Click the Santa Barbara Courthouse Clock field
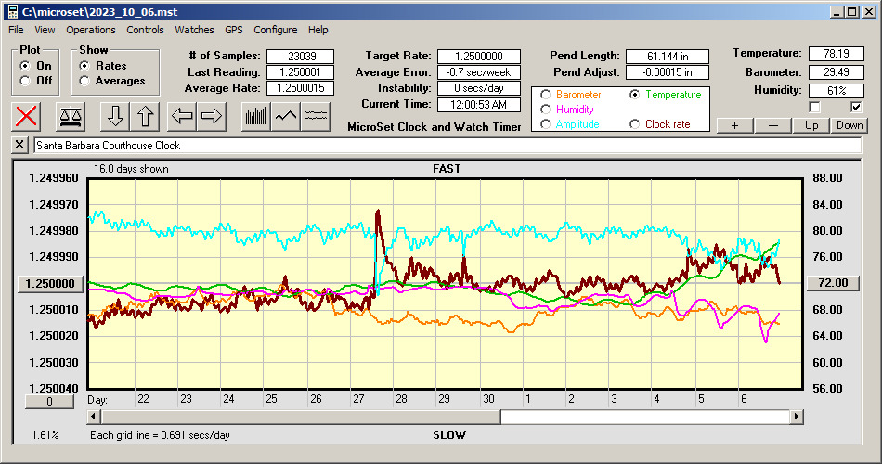This screenshot has width=882, height=464. pos(446,146)
